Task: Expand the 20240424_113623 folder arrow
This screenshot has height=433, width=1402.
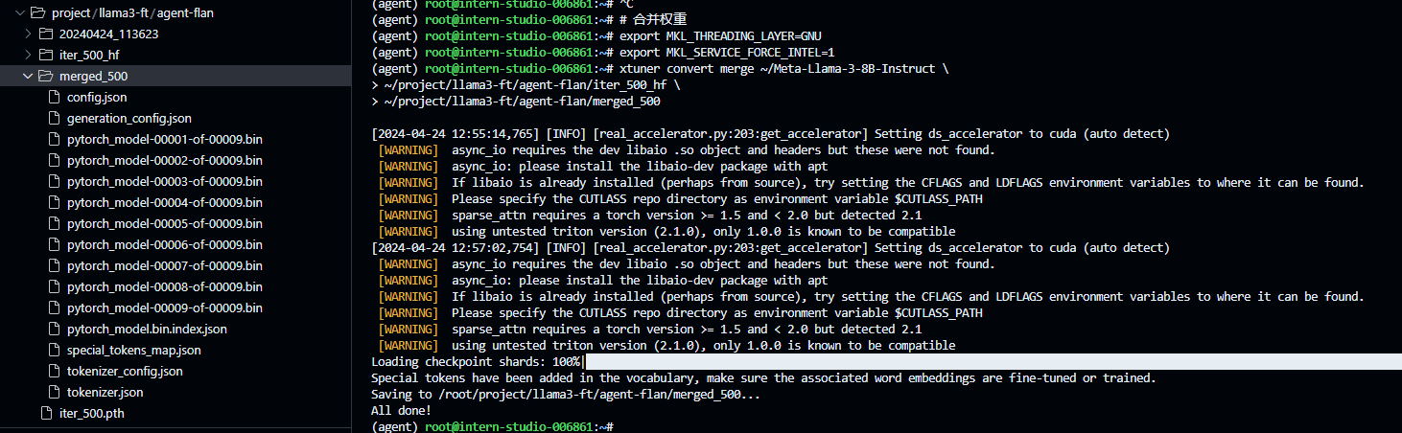Action: 28,34
